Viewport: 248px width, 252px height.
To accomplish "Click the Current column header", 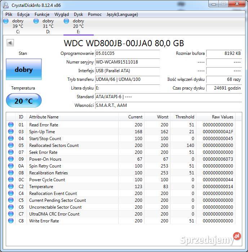I will tap(131, 117).
